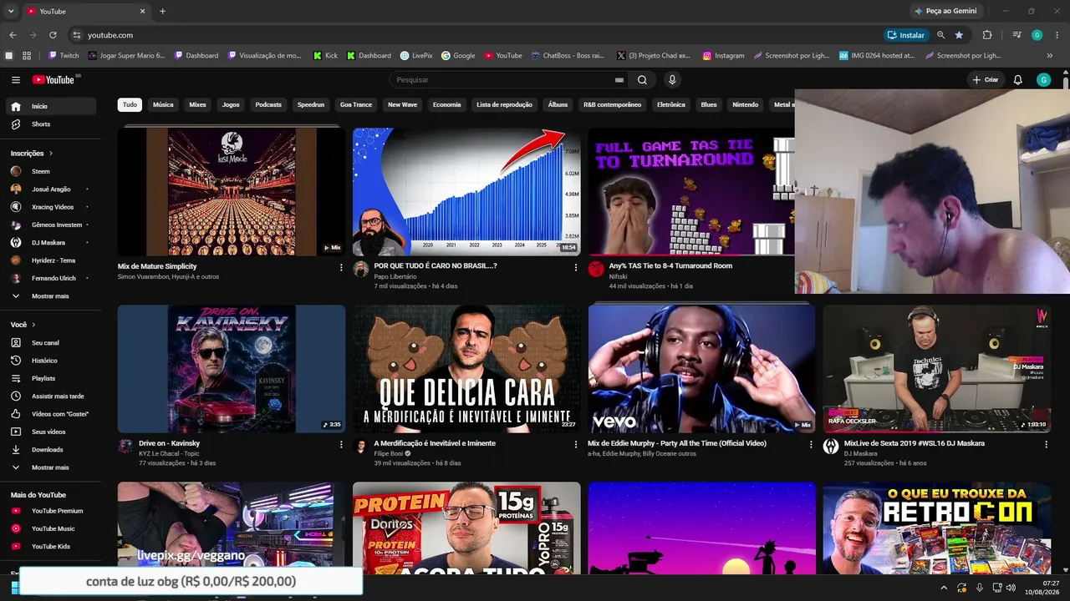
Task: Select the Tudo filter chip
Action: (x=130, y=105)
